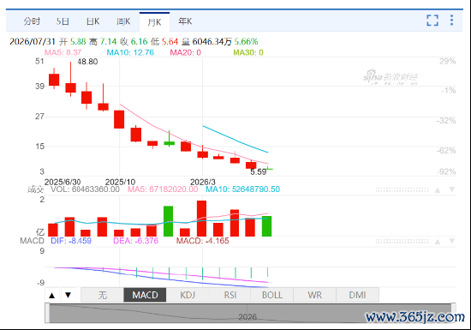Move volume panel up with triangle
The width and height of the screenshot is (471, 330).
(x=438, y=190)
